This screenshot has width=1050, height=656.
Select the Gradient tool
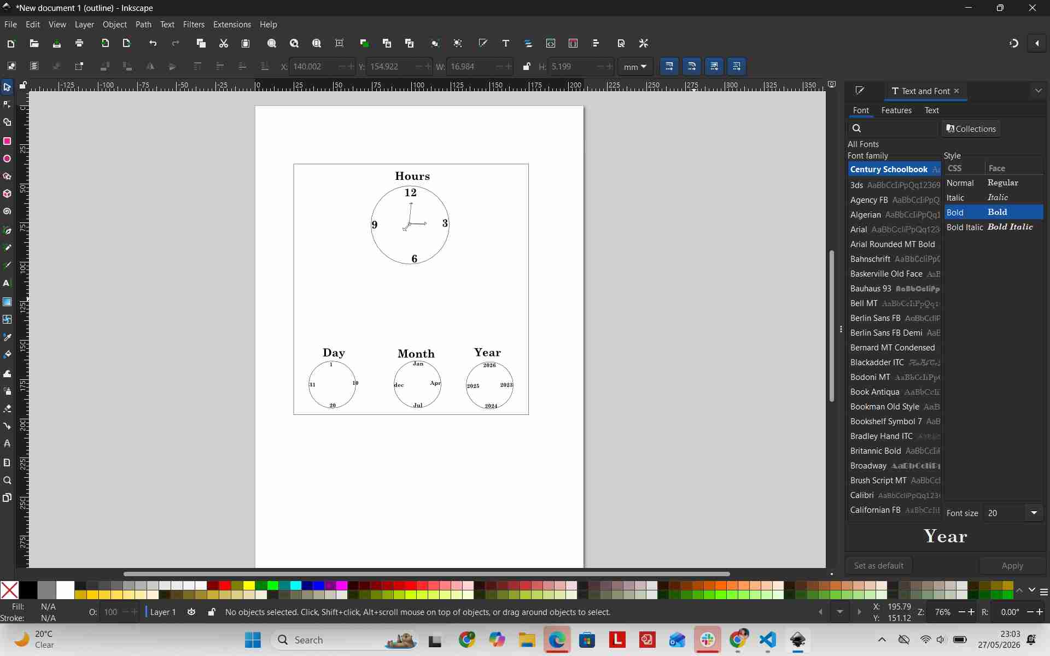(7, 302)
